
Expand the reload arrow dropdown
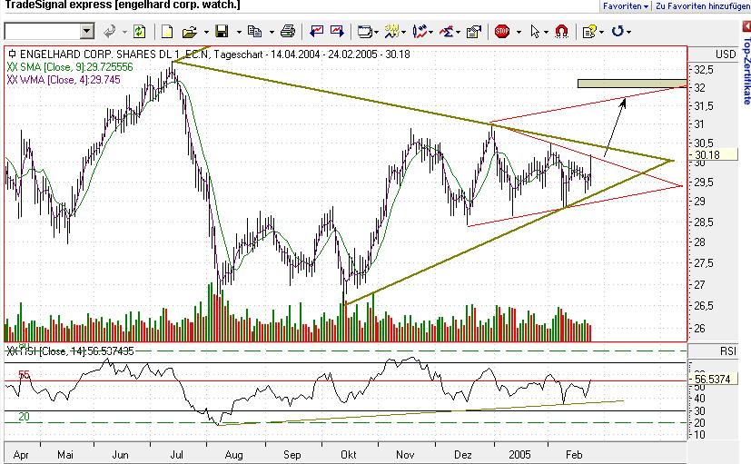click(x=629, y=33)
